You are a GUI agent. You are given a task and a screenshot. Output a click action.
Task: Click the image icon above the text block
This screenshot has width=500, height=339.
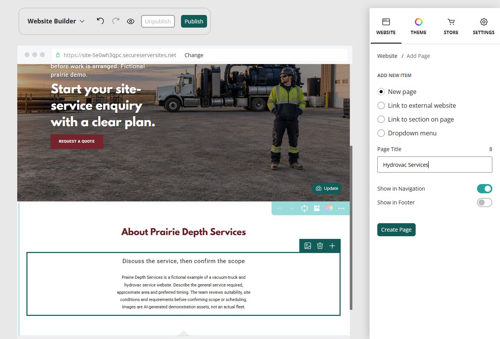[x=308, y=246]
